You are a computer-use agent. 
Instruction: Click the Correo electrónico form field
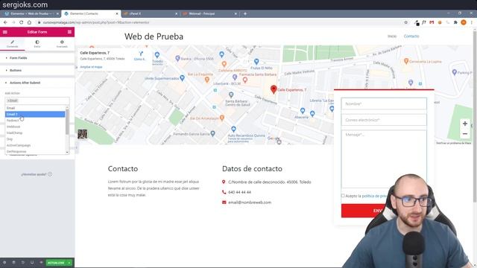coord(384,120)
